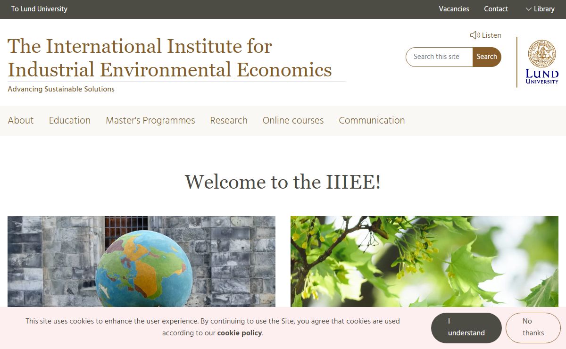Open the Online courses menu item

(x=293, y=120)
